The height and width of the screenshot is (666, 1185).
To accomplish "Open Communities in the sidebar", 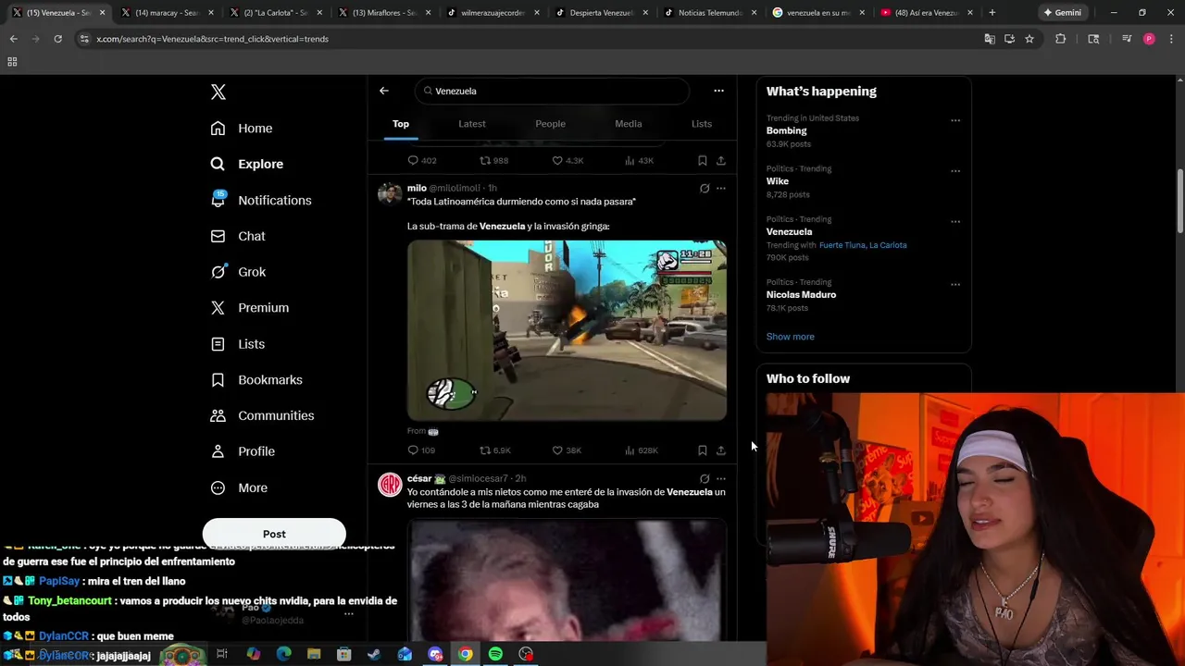I will (x=262, y=415).
